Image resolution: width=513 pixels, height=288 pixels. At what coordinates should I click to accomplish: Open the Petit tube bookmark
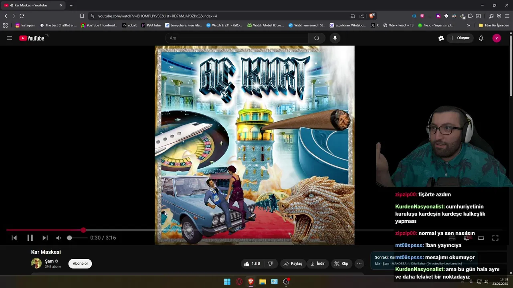[151, 25]
